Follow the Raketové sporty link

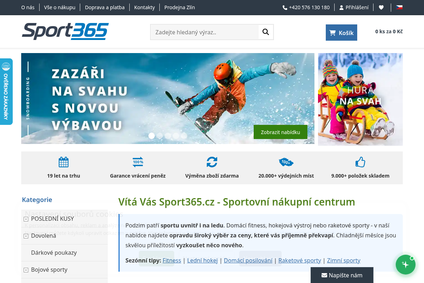tap(300, 260)
